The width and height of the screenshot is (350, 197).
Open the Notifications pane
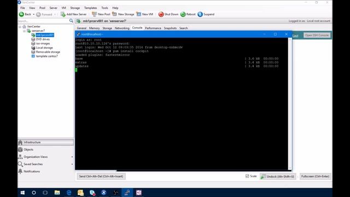(x=46, y=171)
